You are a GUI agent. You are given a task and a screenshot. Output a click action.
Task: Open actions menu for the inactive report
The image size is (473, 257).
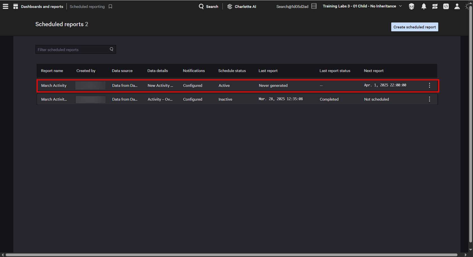[429, 99]
